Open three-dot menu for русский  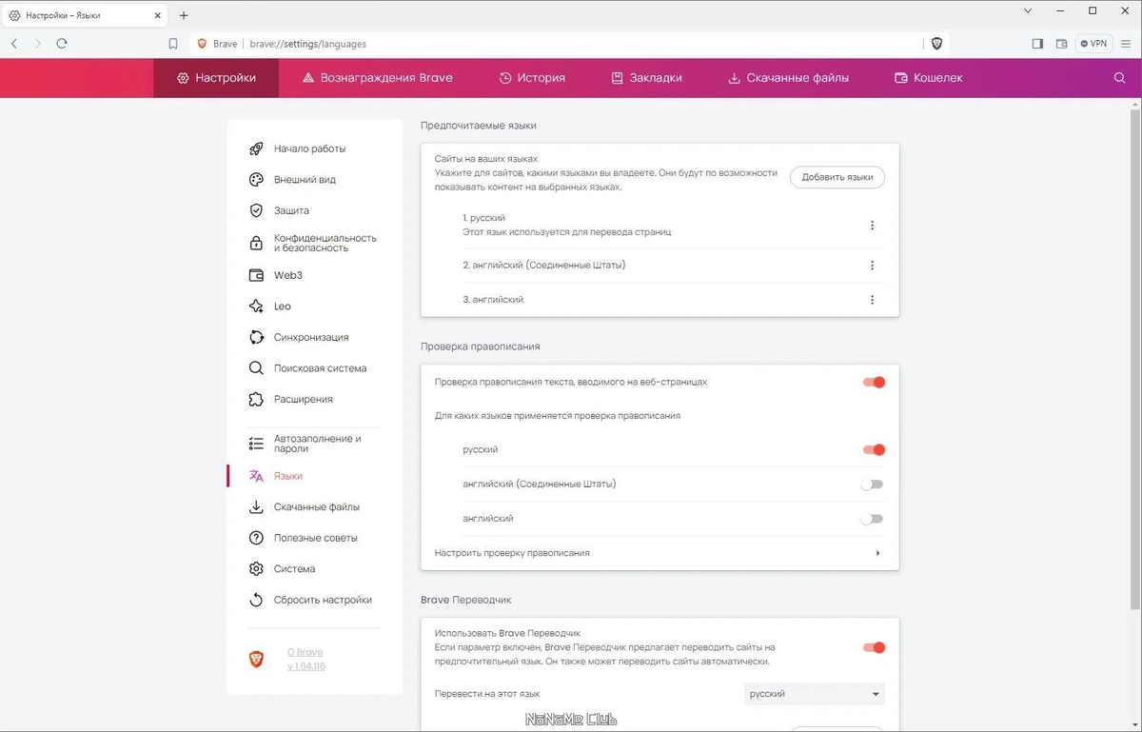872,226
